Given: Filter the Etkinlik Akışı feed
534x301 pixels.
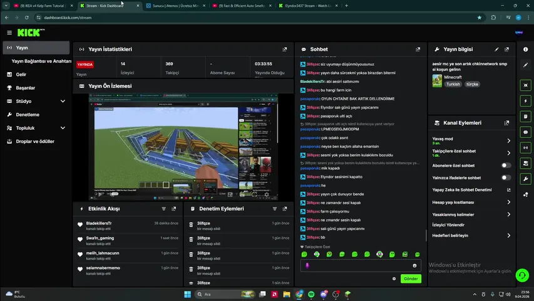Looking at the screenshot, I should (164, 209).
